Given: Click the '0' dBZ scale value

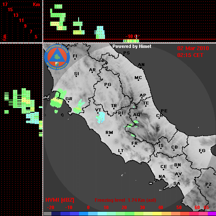Looking at the screenshot, I should [x=88, y=207].
